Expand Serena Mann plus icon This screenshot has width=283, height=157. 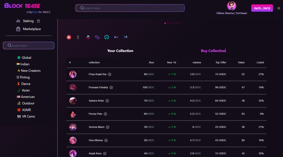pos(107,127)
